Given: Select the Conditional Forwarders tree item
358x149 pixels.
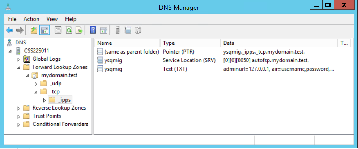Looking at the screenshot, I should [60, 124].
